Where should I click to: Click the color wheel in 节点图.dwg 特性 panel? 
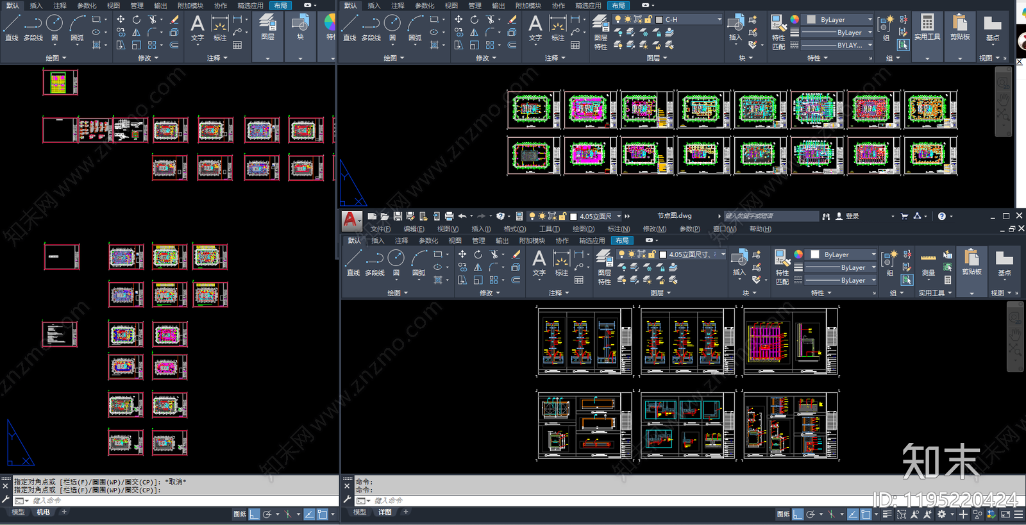coord(798,254)
